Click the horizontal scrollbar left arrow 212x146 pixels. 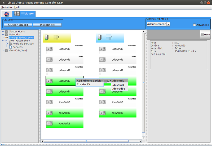coord(42,141)
